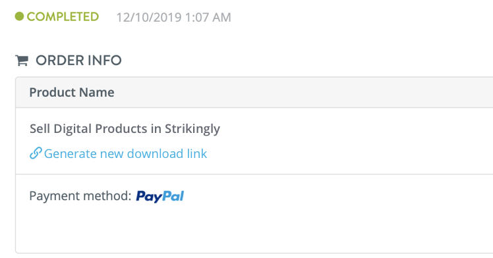
Task: Select the light blue Pal part of the logo
Action: (173, 196)
